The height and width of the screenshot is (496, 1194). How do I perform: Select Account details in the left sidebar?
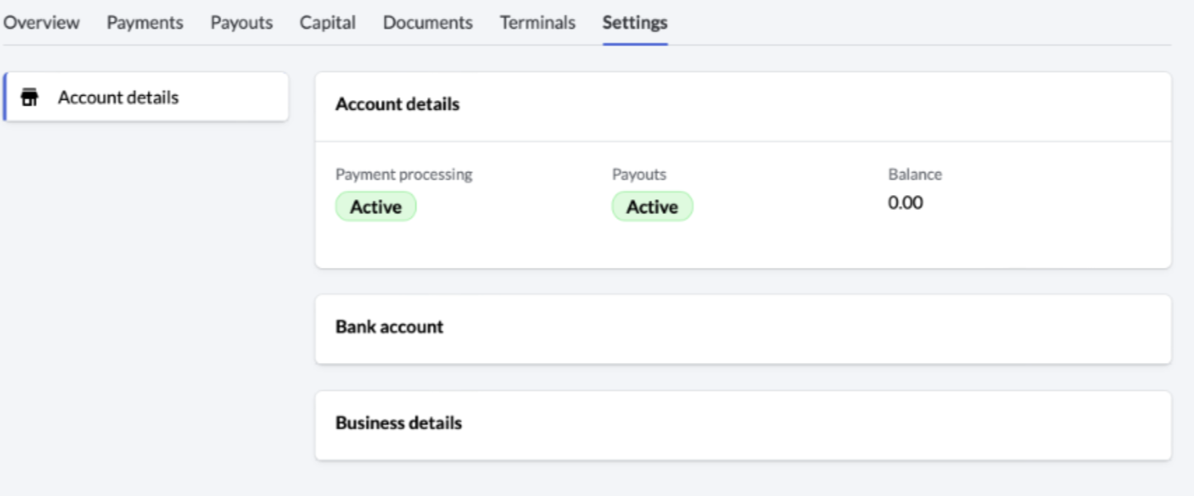tap(118, 98)
